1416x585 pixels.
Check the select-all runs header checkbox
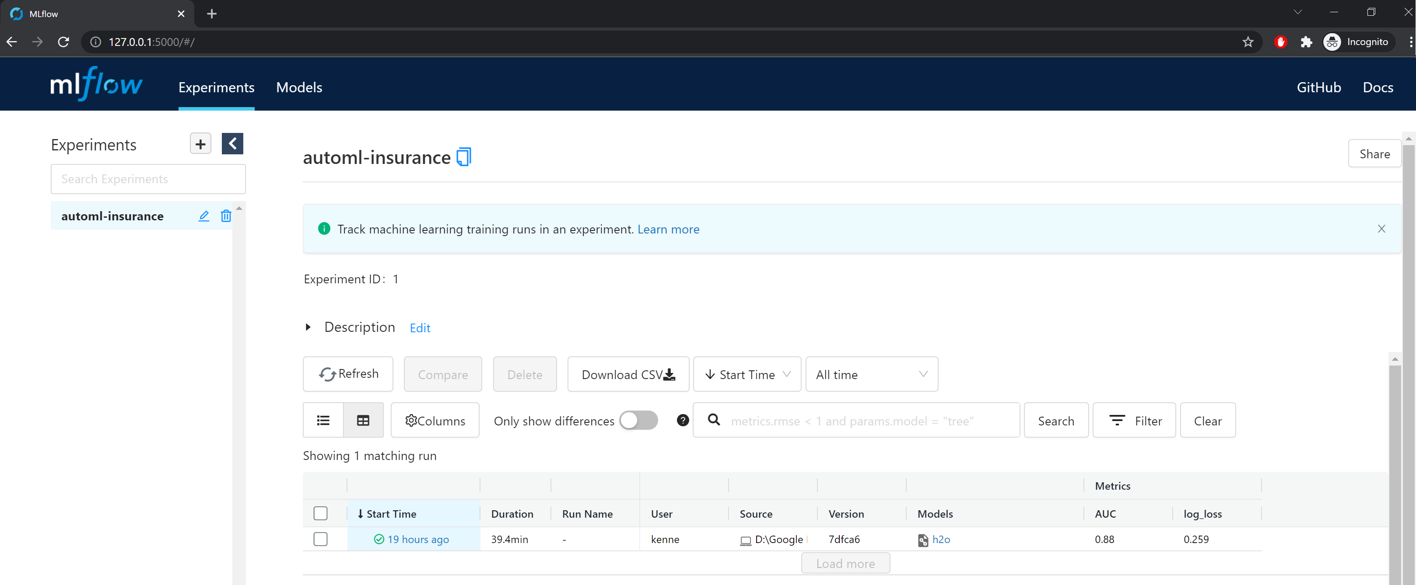tap(320, 513)
